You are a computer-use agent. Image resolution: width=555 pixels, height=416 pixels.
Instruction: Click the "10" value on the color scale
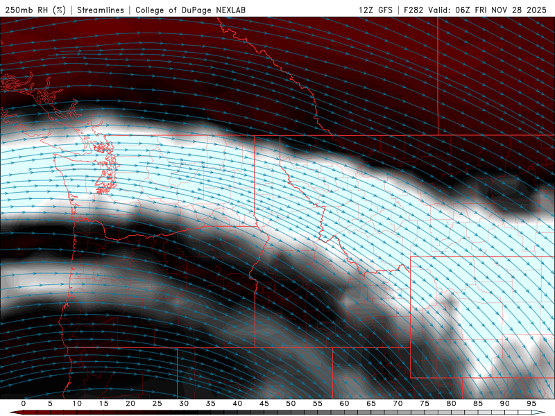(x=77, y=404)
